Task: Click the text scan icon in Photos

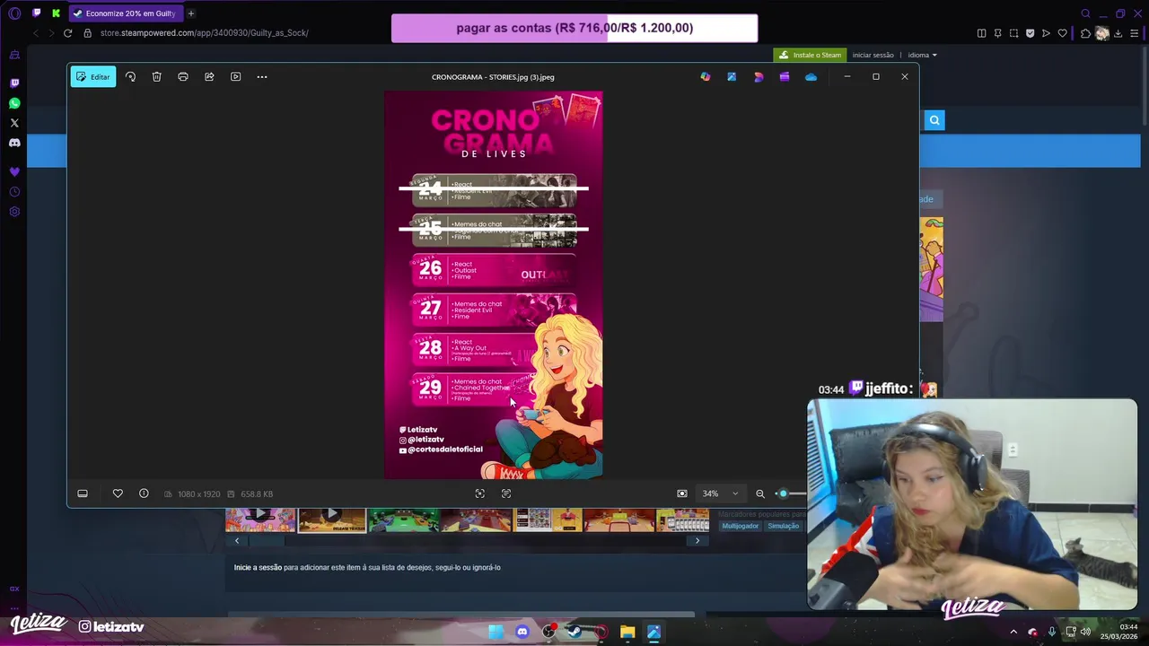Action: coord(506,493)
